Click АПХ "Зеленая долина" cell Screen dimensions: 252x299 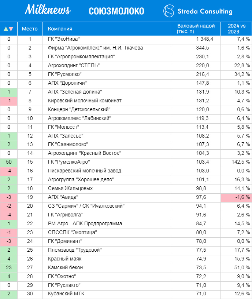point(106,92)
